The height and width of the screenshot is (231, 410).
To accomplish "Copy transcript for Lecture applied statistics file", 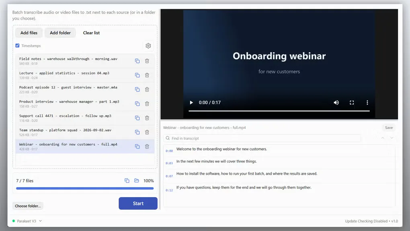I will click(x=137, y=75).
